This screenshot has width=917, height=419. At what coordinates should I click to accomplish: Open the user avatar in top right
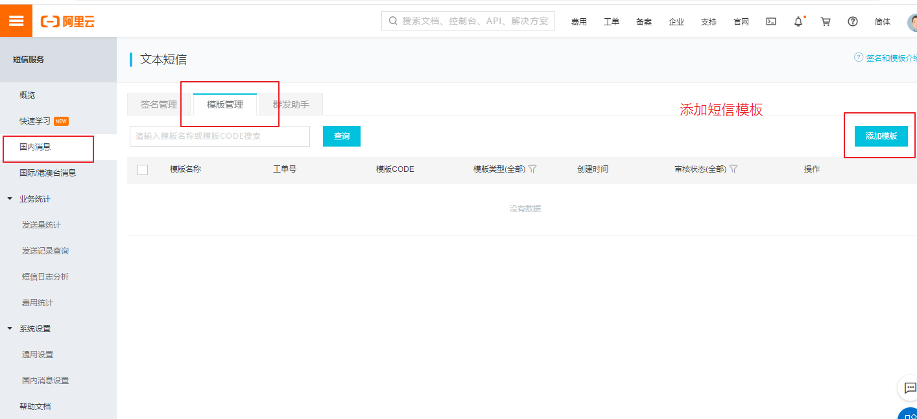tap(912, 22)
